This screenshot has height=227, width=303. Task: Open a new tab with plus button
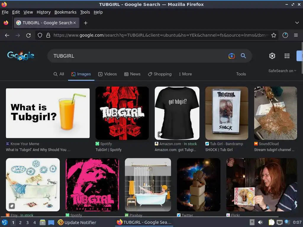86,23
